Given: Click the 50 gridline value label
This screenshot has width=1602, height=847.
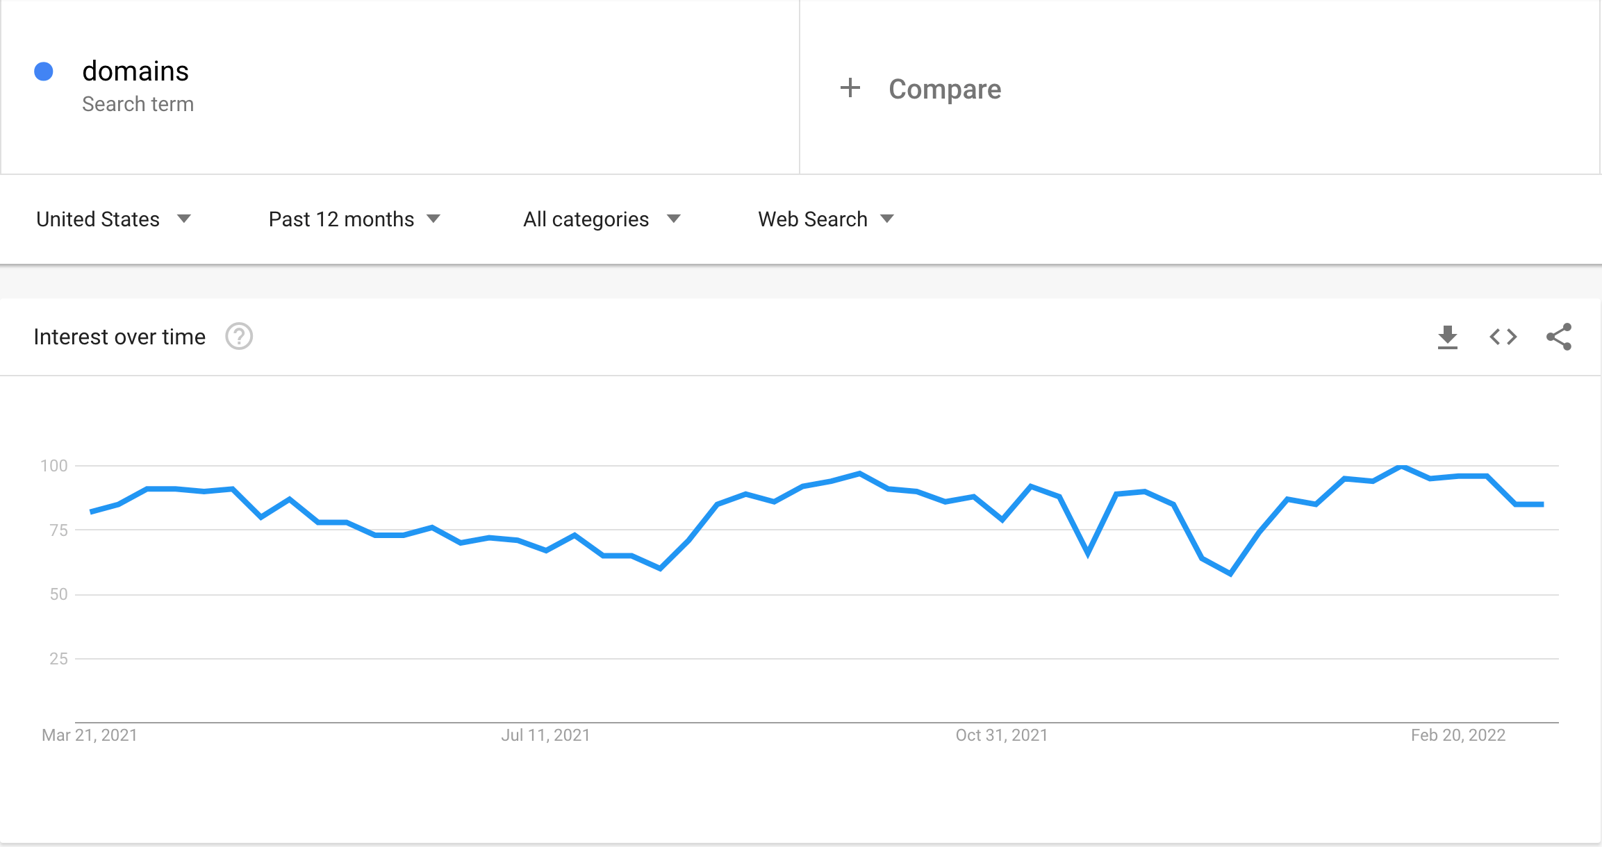Looking at the screenshot, I should (59, 594).
